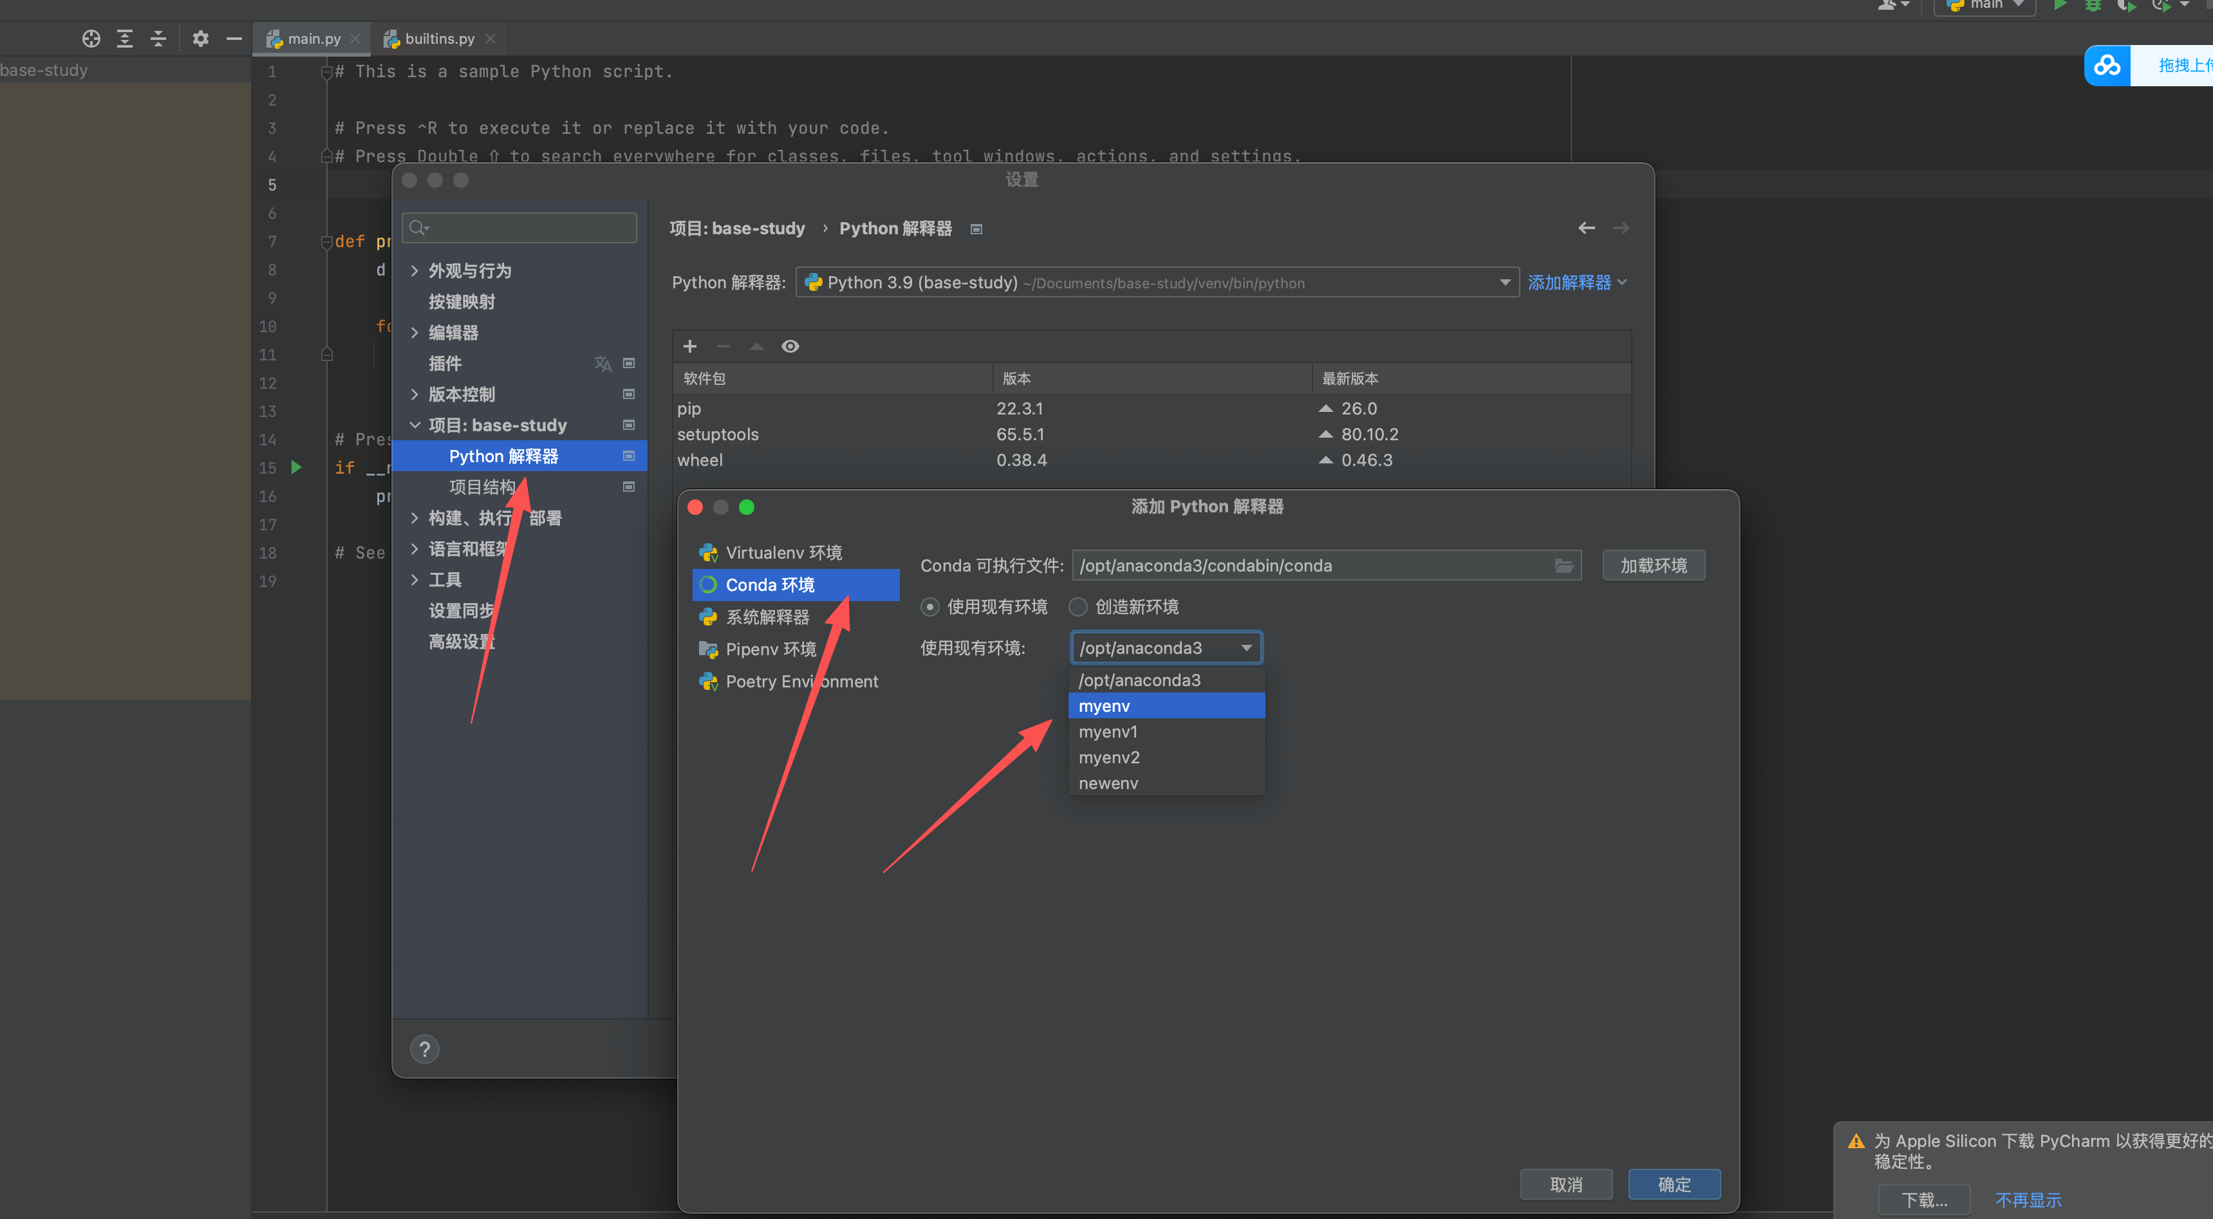The width and height of the screenshot is (2213, 1219).
Task: Click the expand all icon in project toolbar
Action: click(125, 39)
